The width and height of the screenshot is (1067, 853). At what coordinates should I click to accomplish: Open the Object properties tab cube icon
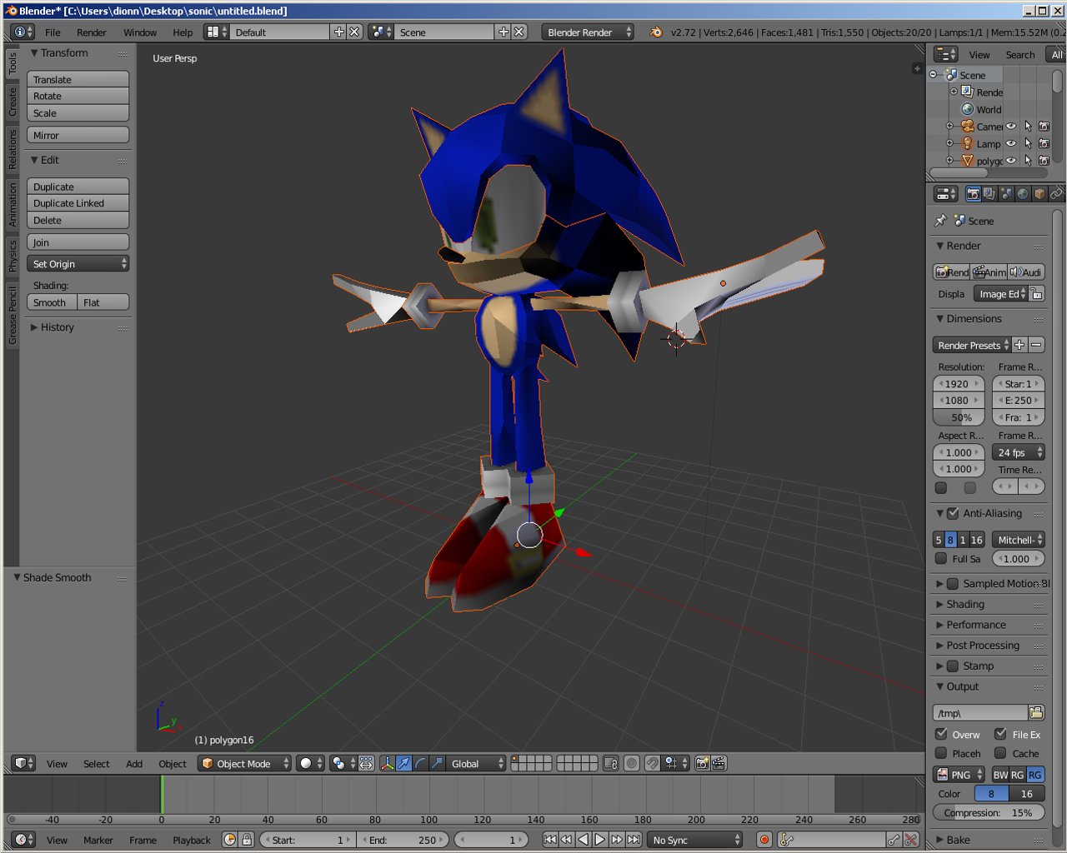pyautogui.click(x=1039, y=193)
